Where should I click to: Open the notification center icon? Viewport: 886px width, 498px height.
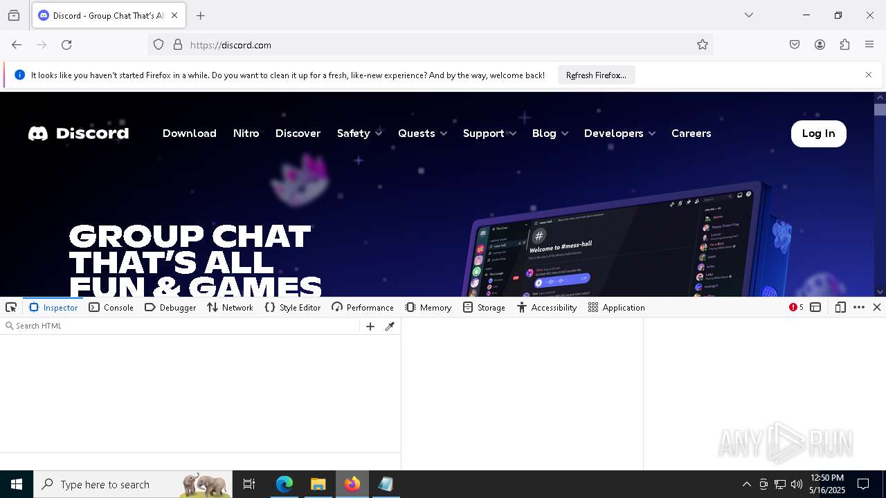[863, 484]
